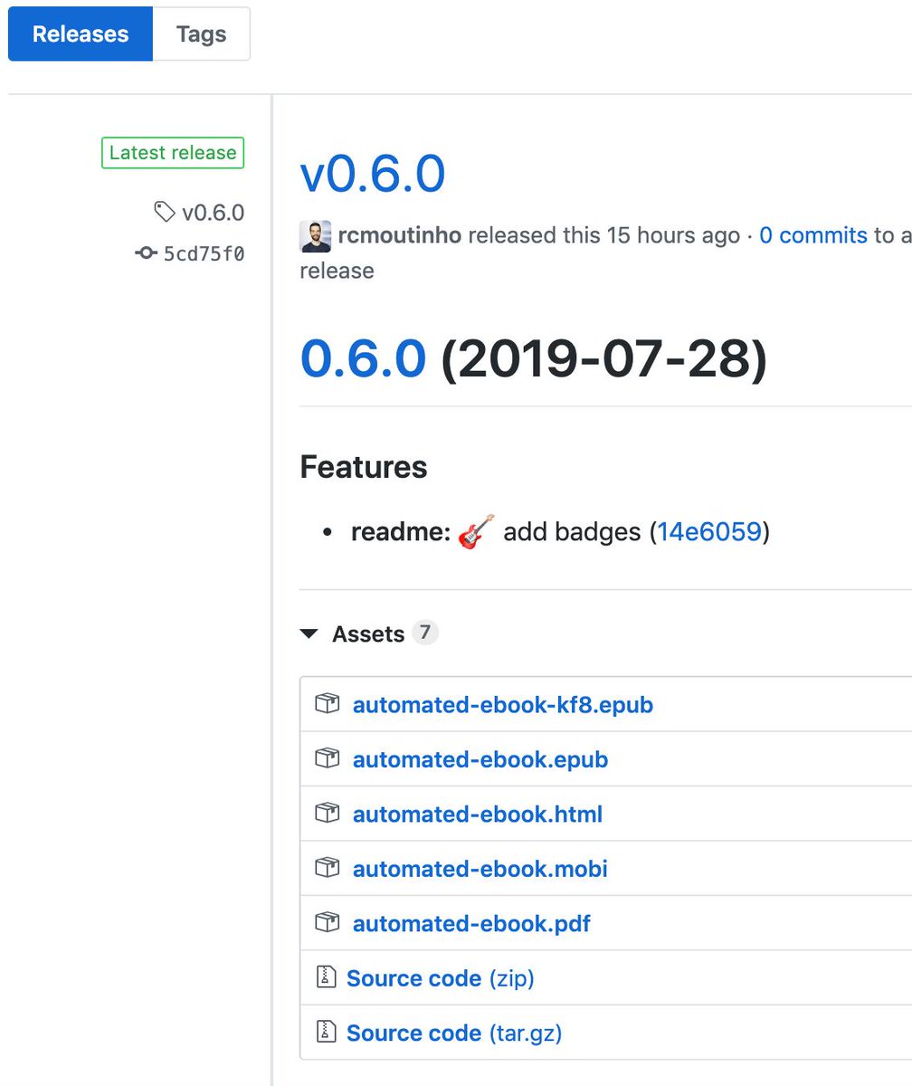This screenshot has height=1086, width=912.
Task: Click the date text (2019-07-28)
Action: (603, 359)
